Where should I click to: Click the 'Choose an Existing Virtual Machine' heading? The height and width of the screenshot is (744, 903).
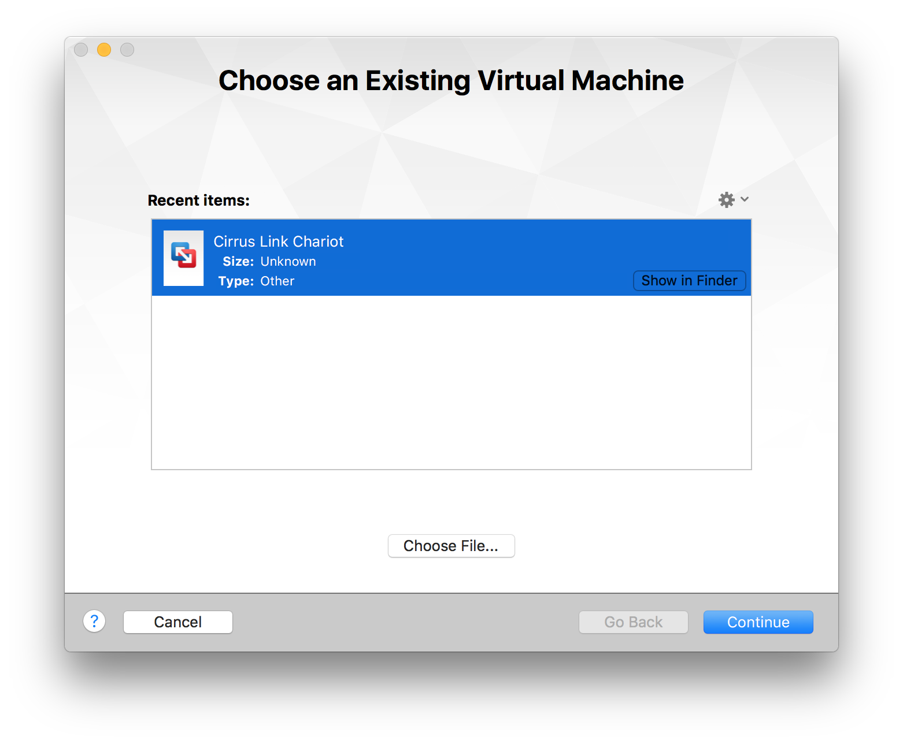(451, 80)
